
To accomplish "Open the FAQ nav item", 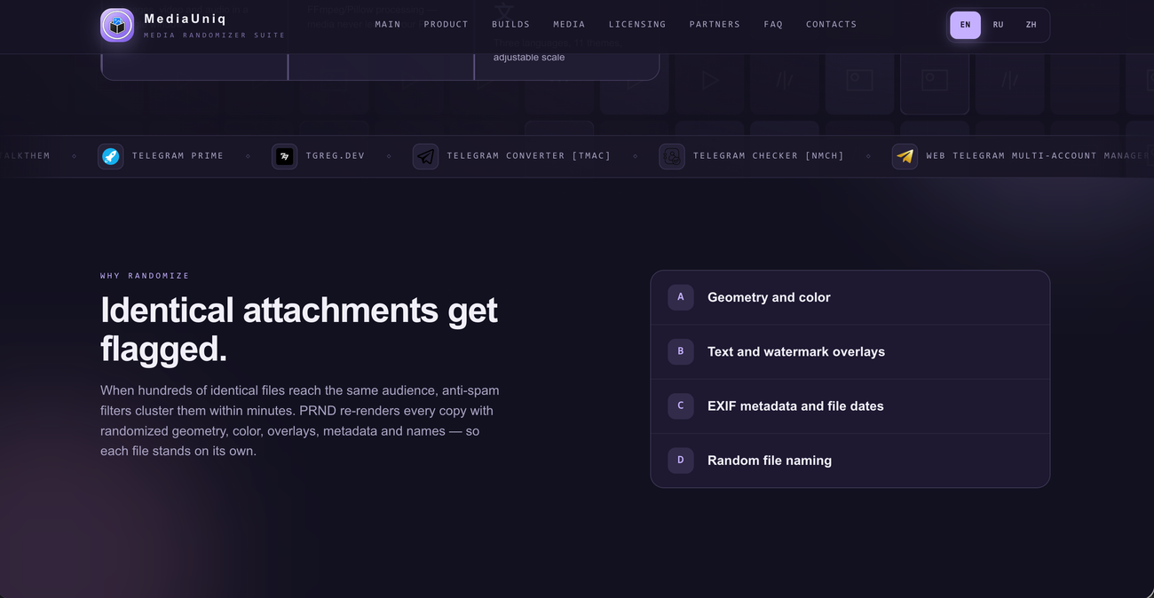I will click(x=773, y=25).
